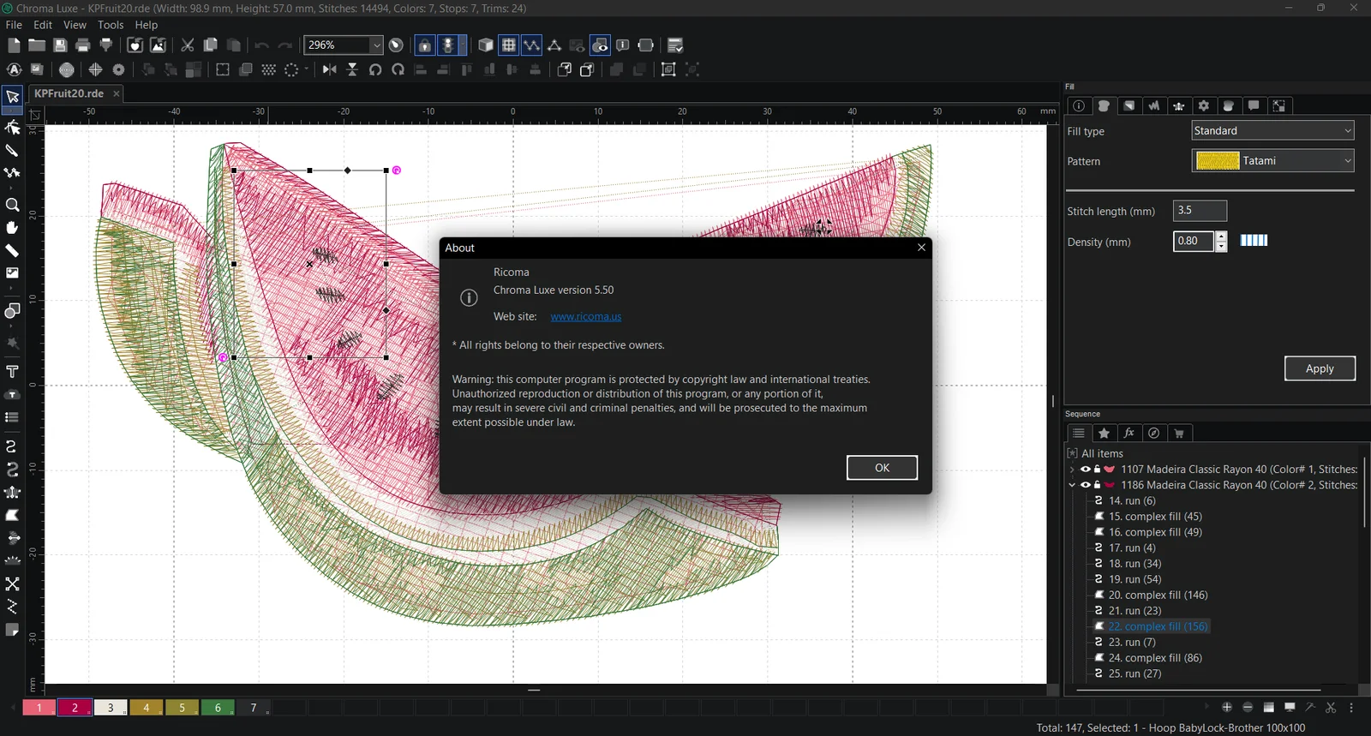This screenshot has width=1371, height=736.
Task: Open the Tools menu
Action: point(111,25)
